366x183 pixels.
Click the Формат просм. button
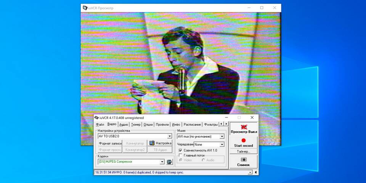[110, 150]
